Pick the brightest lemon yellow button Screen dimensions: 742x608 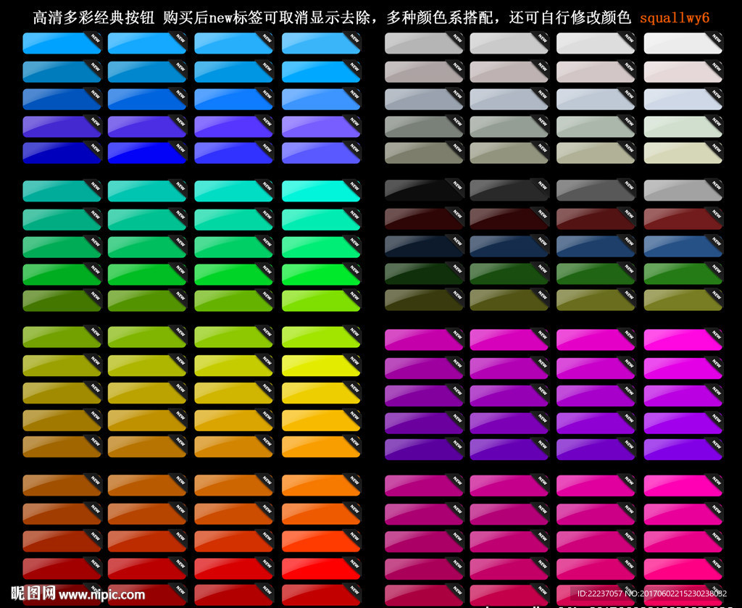(321, 365)
